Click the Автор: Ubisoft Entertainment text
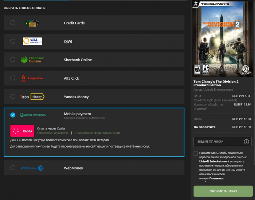 click(213, 89)
